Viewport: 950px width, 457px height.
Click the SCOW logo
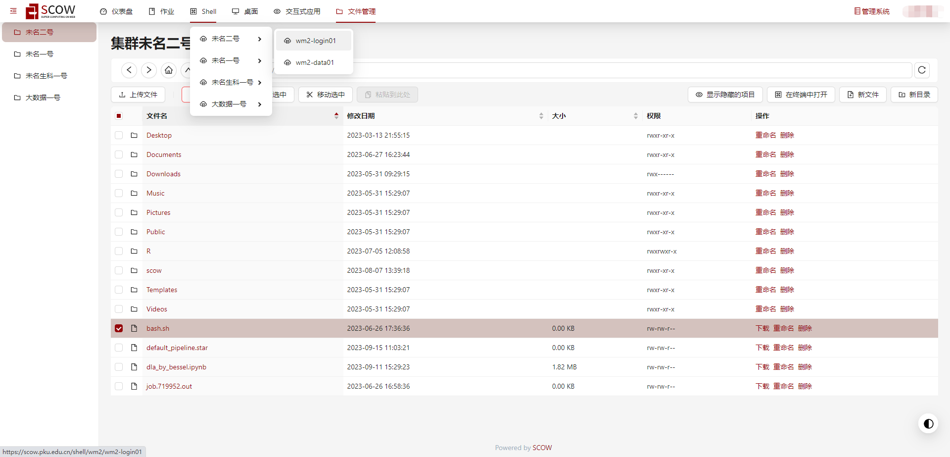[51, 11]
